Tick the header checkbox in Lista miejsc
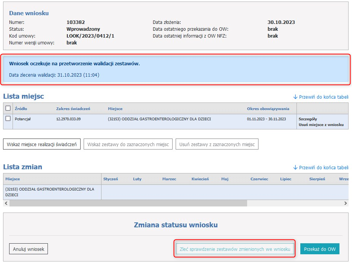 pyautogui.click(x=8, y=109)
